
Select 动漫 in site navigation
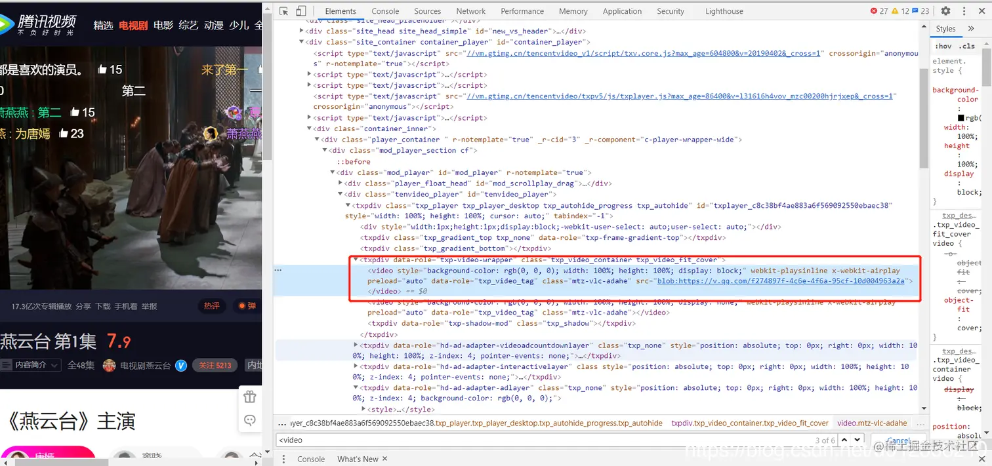(214, 25)
